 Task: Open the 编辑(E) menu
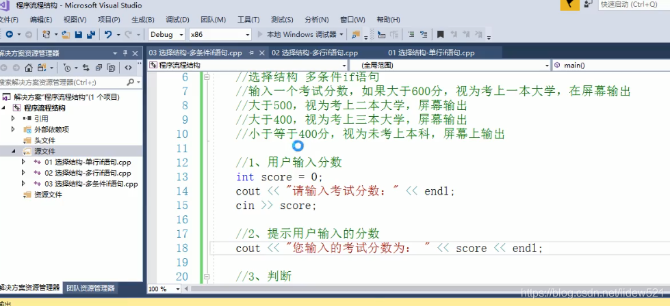(x=41, y=20)
